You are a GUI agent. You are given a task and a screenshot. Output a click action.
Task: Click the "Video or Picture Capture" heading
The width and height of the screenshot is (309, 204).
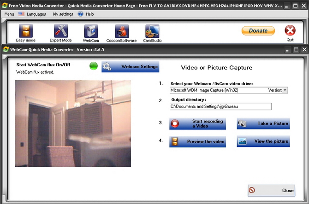217,68
